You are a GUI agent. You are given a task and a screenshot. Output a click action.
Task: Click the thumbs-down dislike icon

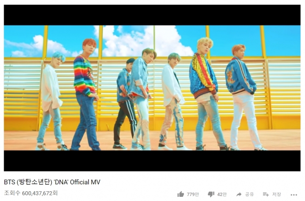point(211,194)
